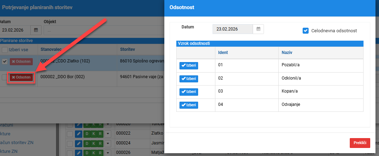Uncheck the _CDO Zlatko (102) row checkbox
Screen dimensions: 379x156
click(5, 62)
